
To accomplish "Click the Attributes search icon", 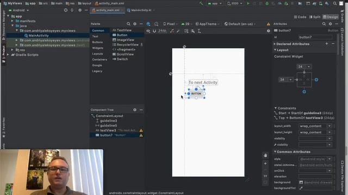I will (x=324, y=24).
